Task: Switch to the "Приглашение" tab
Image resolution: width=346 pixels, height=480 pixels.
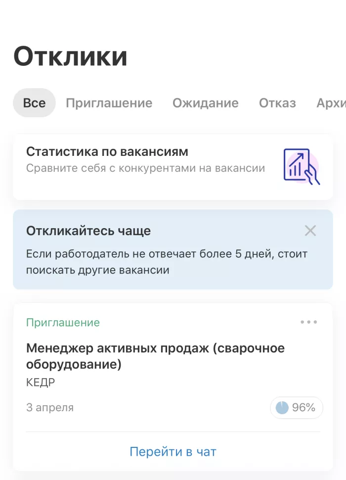Action: point(109,103)
